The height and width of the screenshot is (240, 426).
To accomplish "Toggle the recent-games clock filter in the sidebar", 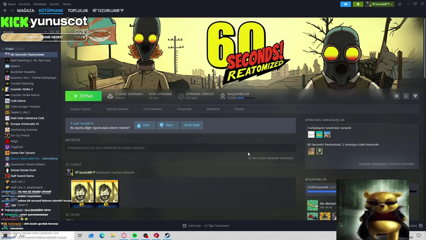I will 52,32.
